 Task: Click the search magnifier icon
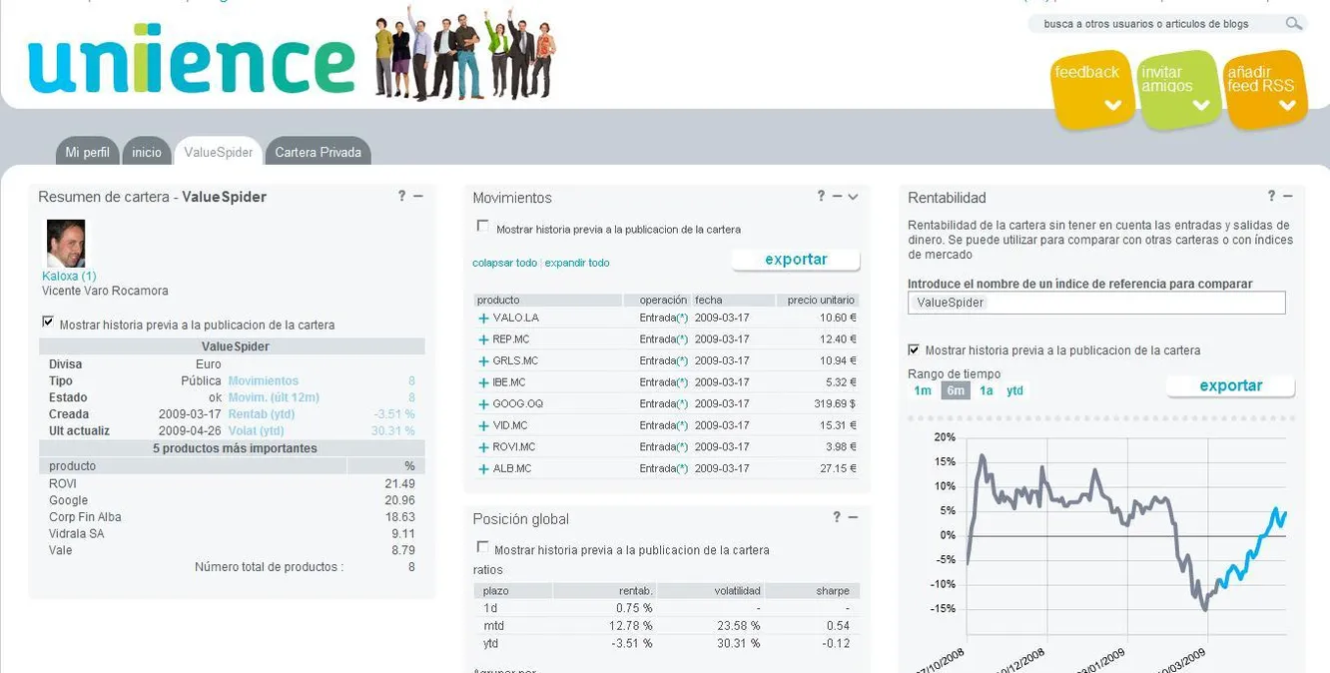[1293, 24]
